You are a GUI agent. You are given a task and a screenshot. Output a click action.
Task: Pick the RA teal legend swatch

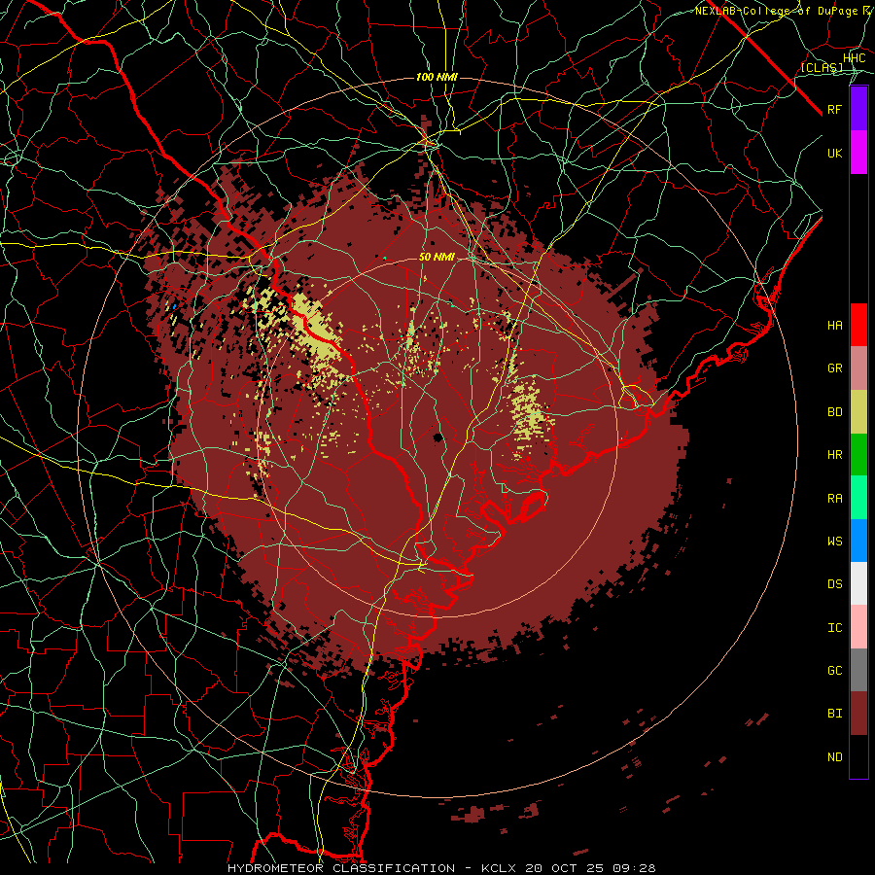858,498
